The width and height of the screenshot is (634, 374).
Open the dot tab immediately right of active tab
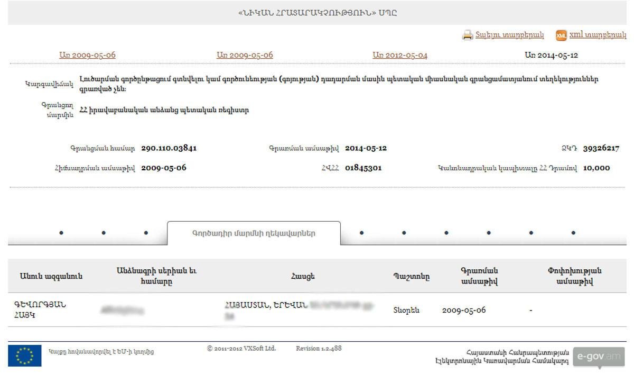coord(361,233)
